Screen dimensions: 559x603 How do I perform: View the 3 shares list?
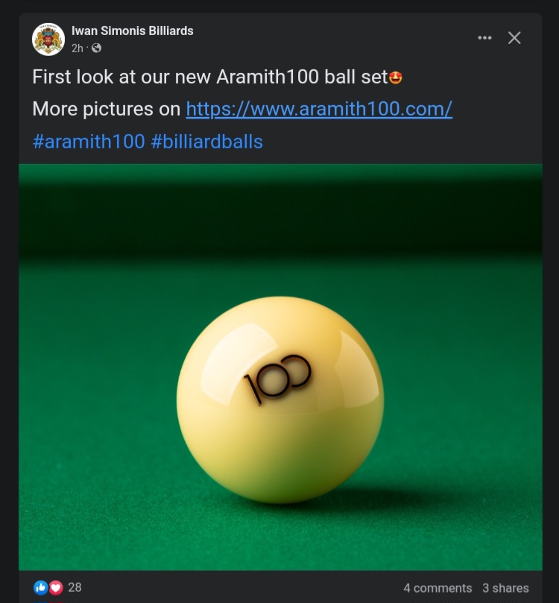point(505,588)
